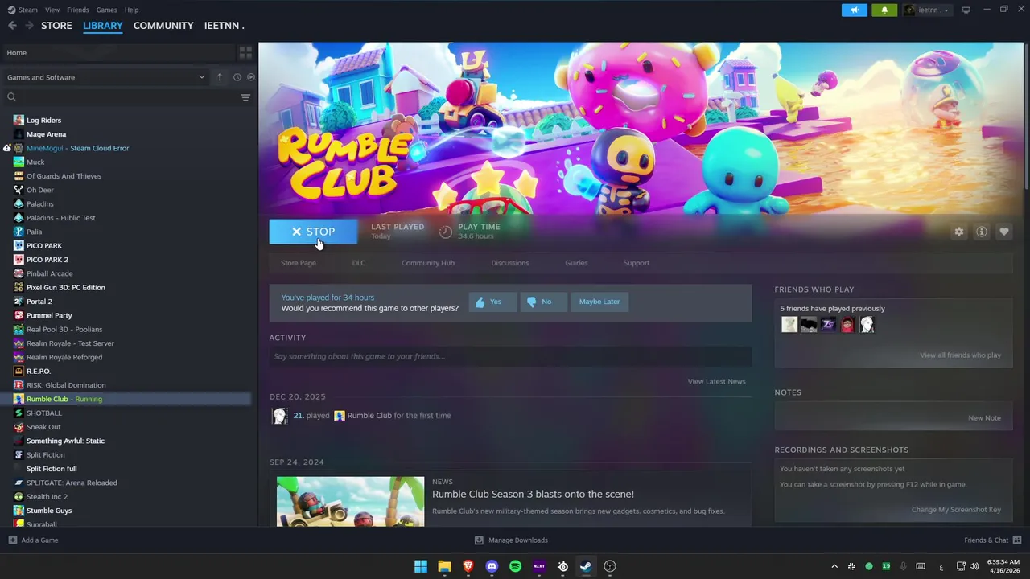Open the Windows Start menu
The image size is (1030, 579).
coord(421,566)
